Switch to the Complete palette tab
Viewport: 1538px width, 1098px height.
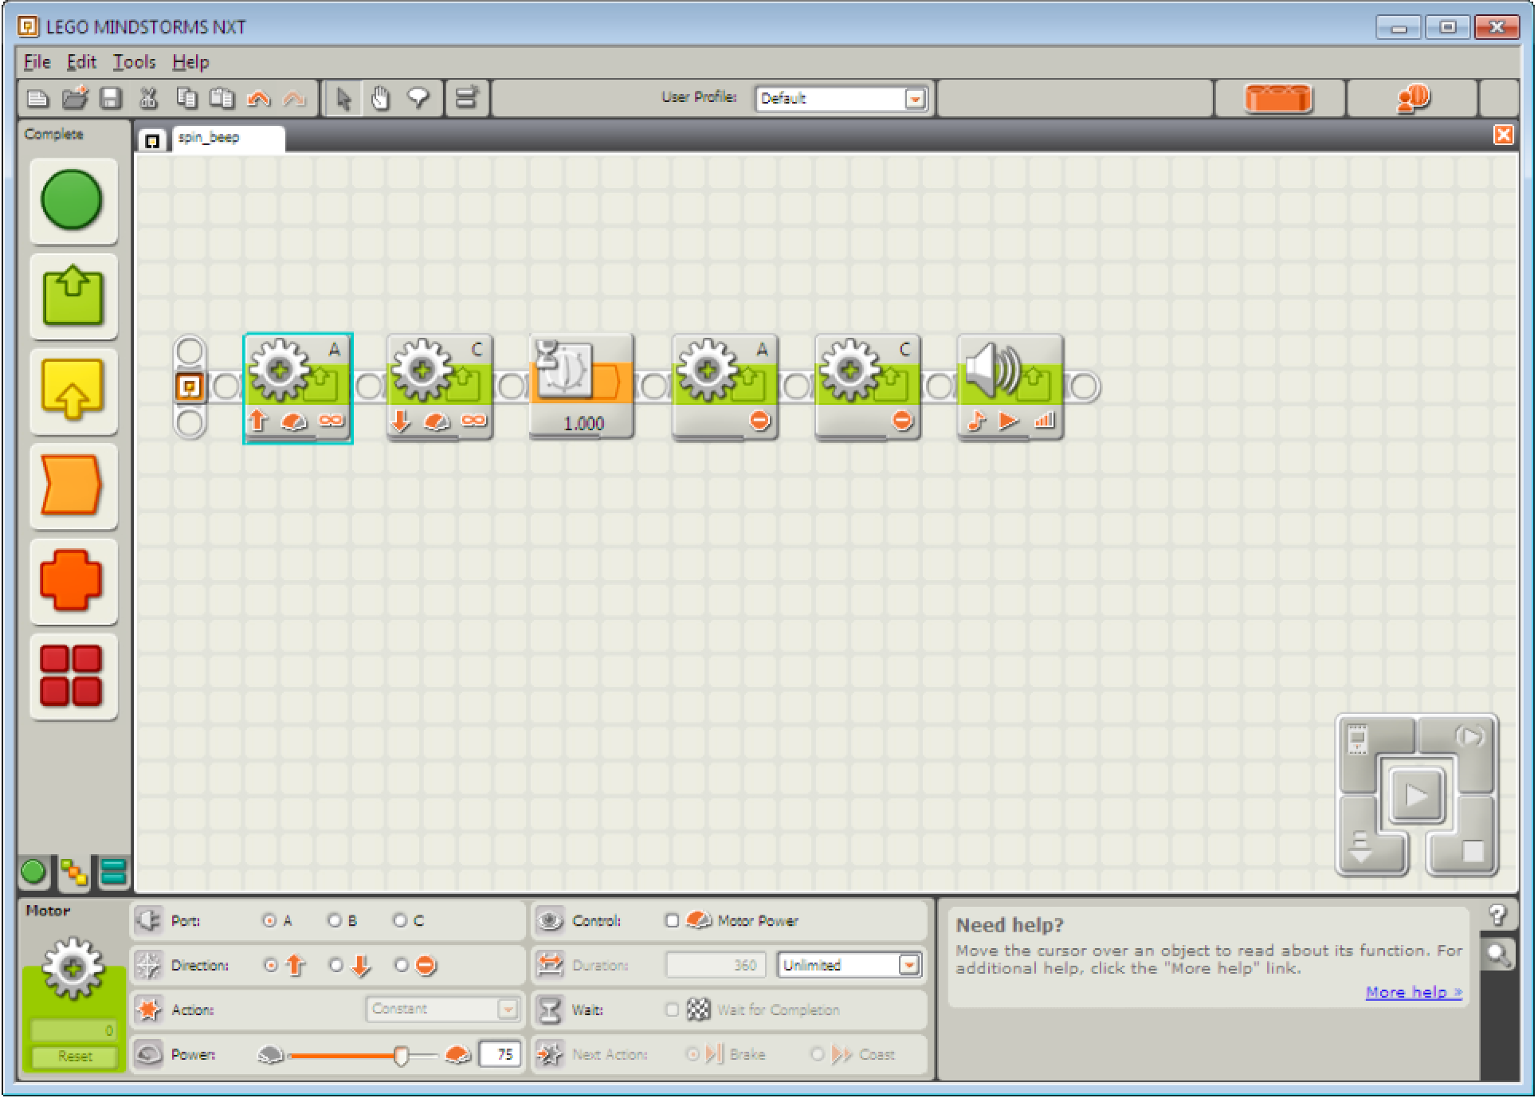click(x=74, y=873)
